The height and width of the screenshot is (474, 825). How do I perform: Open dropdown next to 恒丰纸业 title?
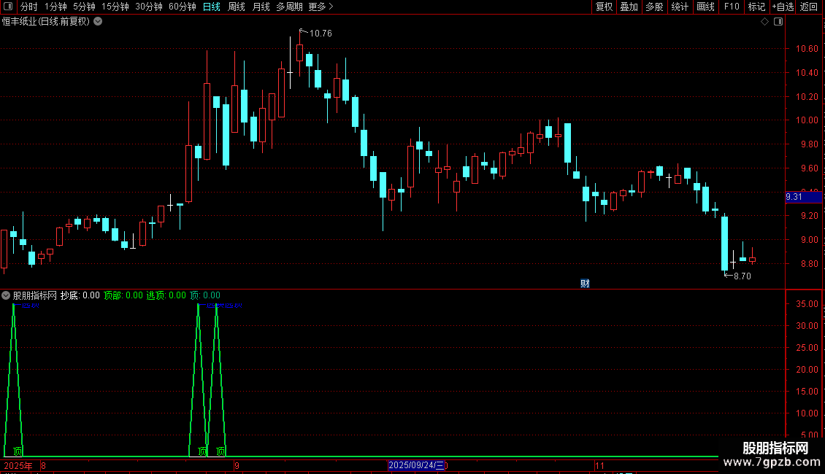(x=98, y=22)
